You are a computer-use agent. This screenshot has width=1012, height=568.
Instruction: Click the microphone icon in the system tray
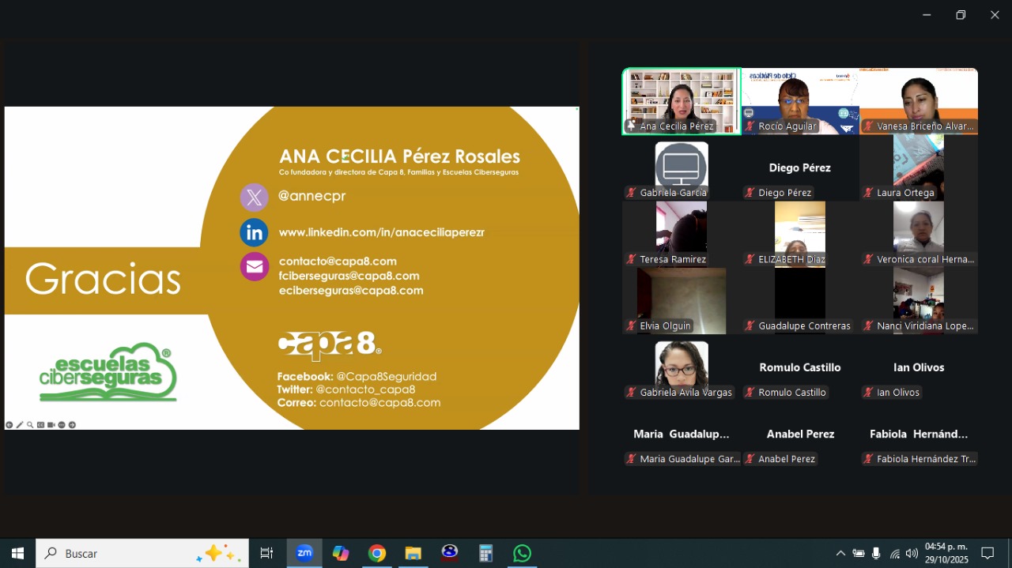pos(876,553)
